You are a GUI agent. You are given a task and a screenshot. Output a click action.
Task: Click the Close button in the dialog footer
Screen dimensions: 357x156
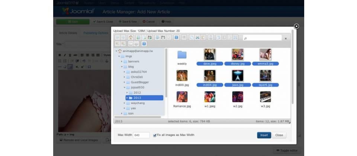[x=279, y=135]
